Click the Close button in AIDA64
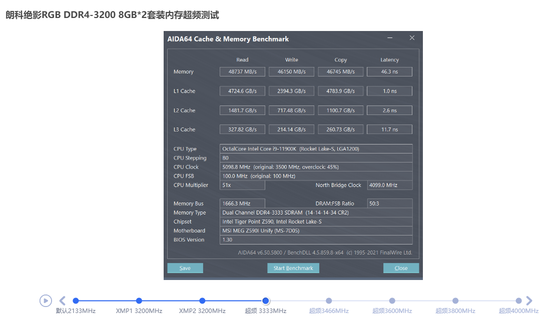The width and height of the screenshot is (553, 327). pos(401,268)
